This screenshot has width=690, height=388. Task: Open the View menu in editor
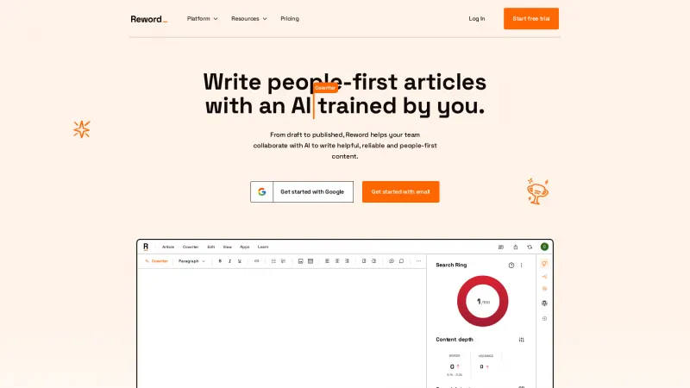tap(227, 247)
